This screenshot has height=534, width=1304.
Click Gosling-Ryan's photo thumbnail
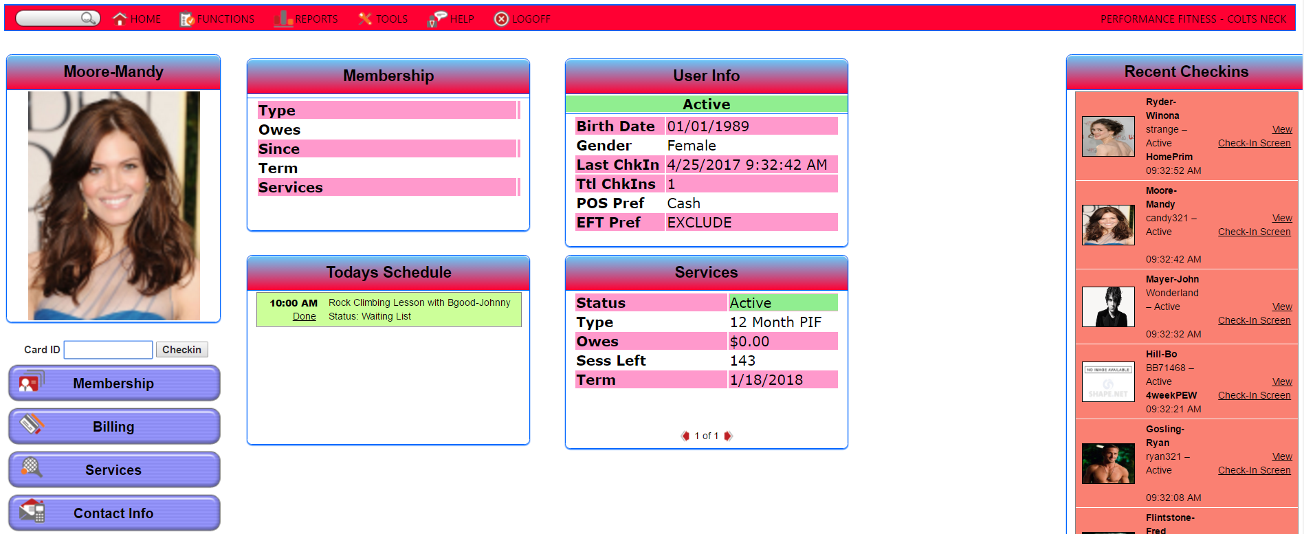[x=1108, y=463]
